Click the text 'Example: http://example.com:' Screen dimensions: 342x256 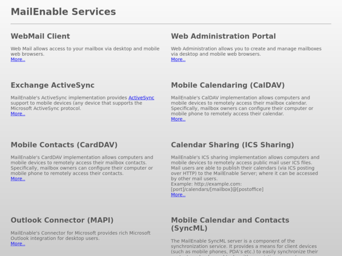[x=206, y=184]
